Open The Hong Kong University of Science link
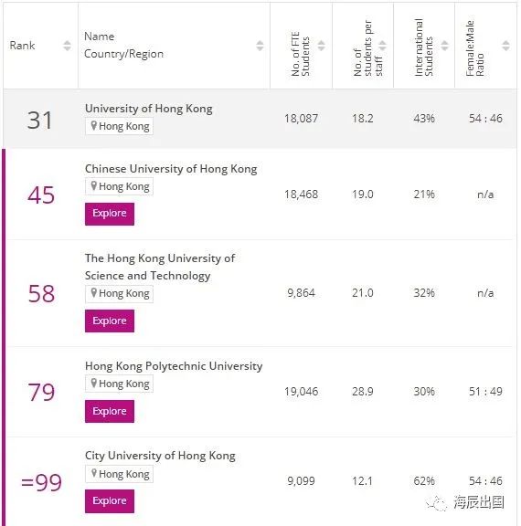This screenshot has width=521, height=526. click(x=160, y=267)
